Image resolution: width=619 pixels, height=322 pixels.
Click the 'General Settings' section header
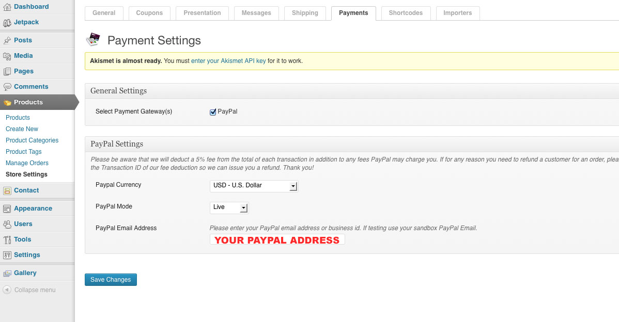pos(118,91)
